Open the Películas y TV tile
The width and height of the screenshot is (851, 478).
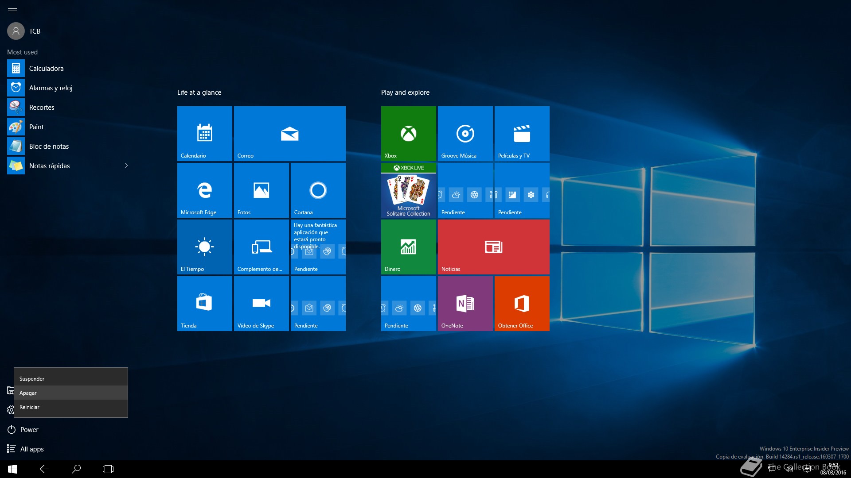tap(522, 134)
